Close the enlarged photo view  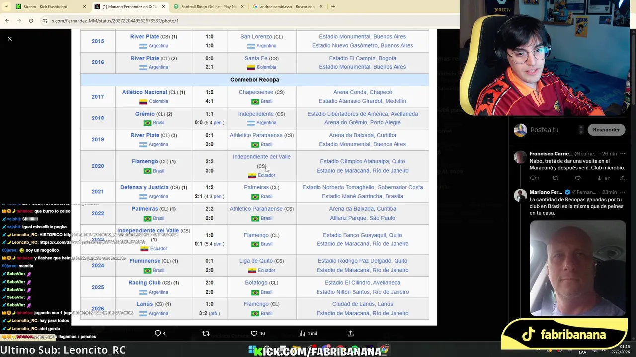point(9,38)
